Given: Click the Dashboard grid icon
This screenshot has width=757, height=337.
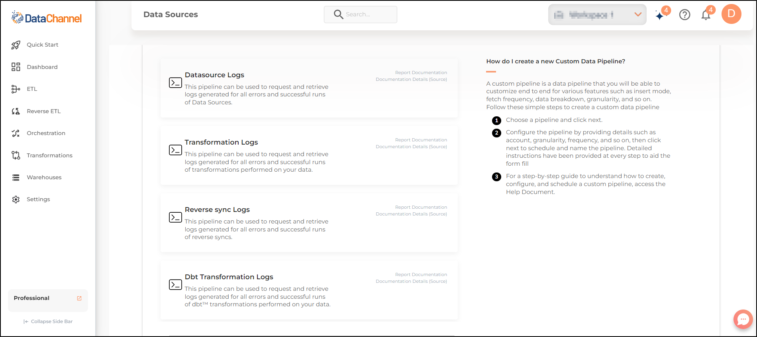Looking at the screenshot, I should point(16,67).
